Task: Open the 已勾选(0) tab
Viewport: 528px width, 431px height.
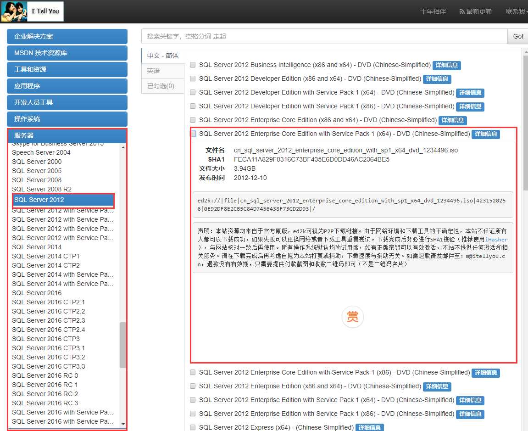Action: 163,86
